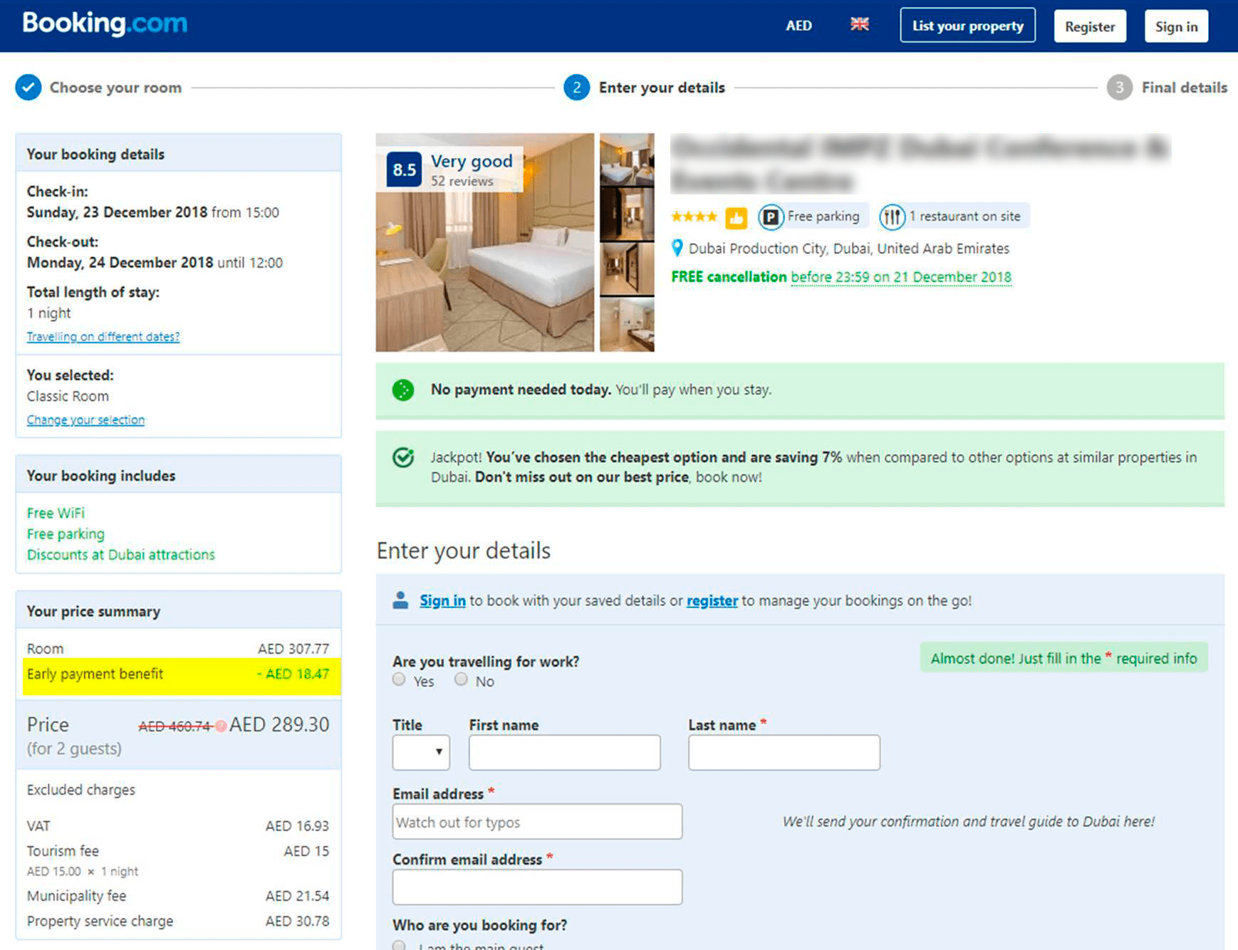1238x950 pixels.
Task: Click the Tourism fee row
Action: coord(178,852)
